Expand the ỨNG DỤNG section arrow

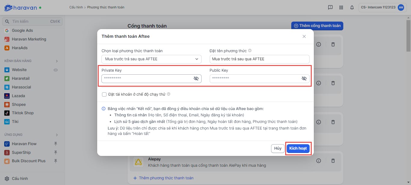(57, 135)
